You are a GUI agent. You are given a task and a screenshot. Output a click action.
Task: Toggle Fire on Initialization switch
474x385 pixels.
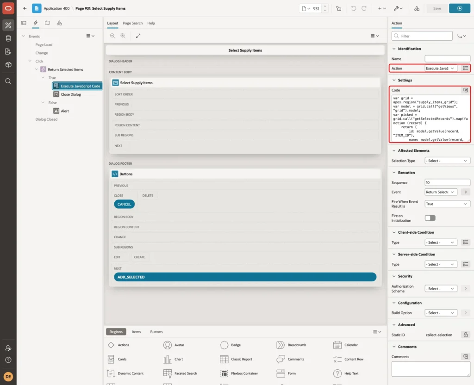[x=430, y=218]
